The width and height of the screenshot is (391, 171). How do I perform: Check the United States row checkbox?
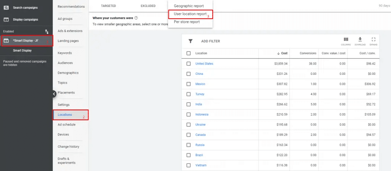click(x=189, y=64)
